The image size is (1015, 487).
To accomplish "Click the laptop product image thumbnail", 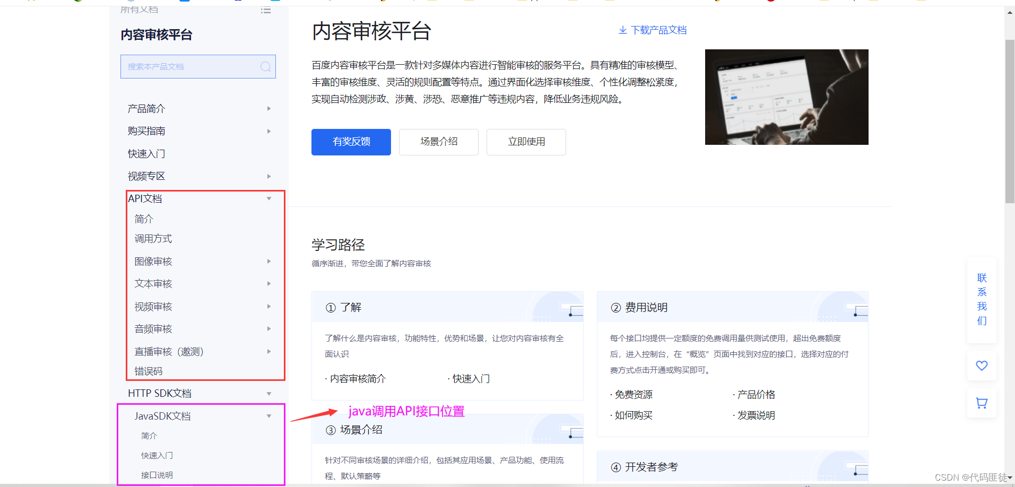I will pos(787,97).
